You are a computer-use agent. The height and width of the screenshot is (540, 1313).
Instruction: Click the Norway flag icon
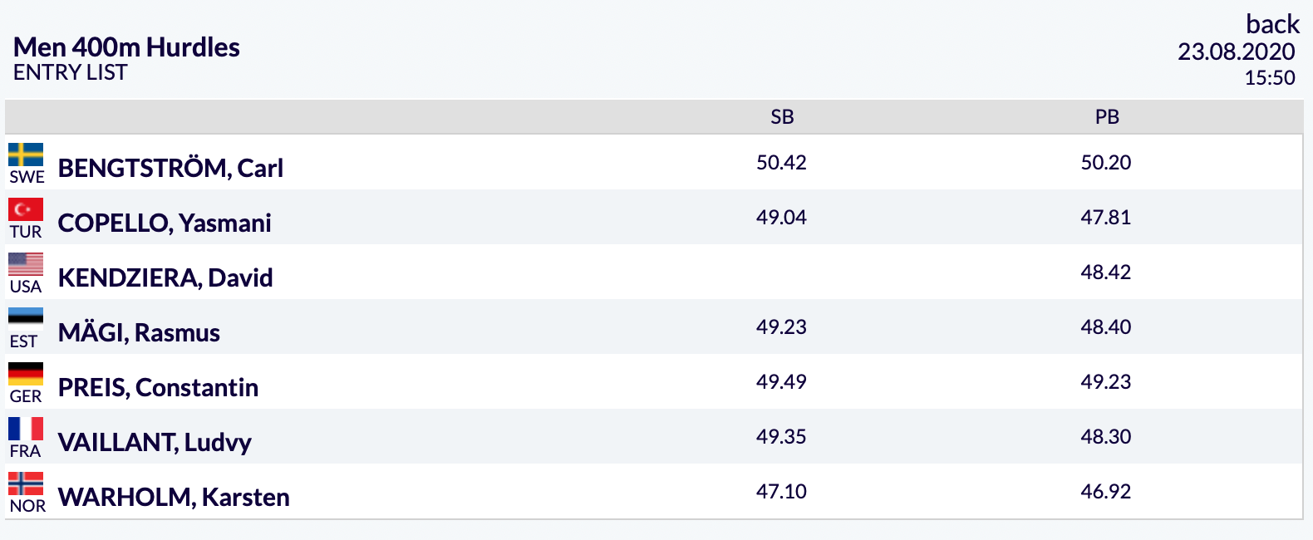tap(26, 484)
